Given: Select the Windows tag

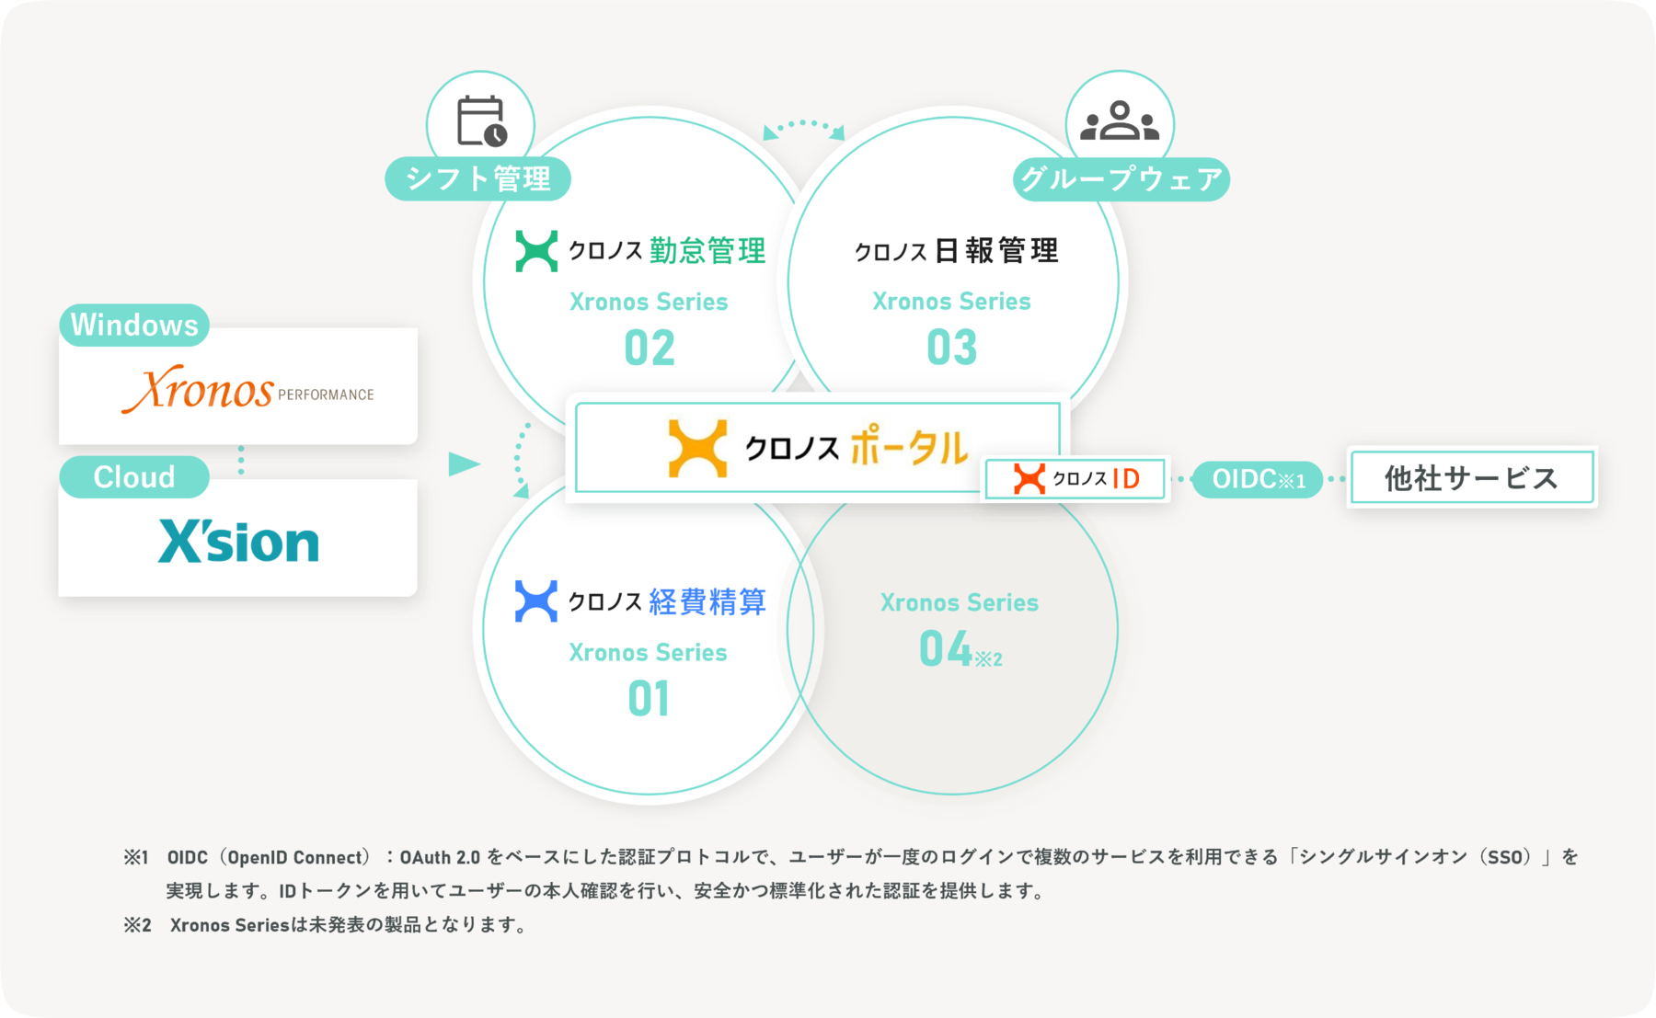Looking at the screenshot, I should pyautogui.click(x=134, y=325).
